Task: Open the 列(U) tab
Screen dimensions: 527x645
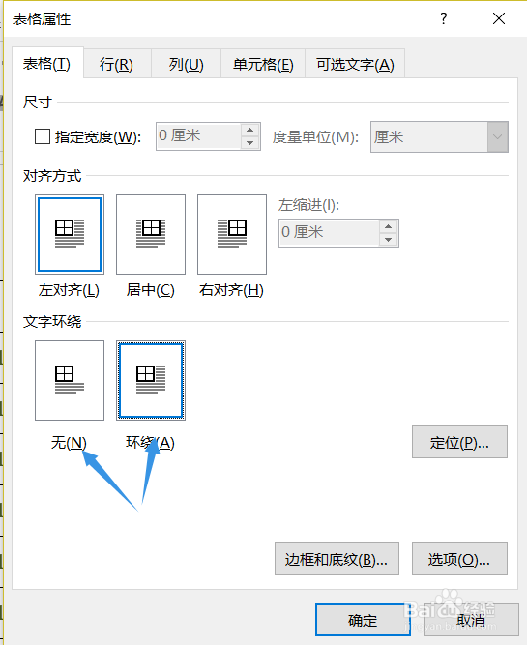Action: pyautogui.click(x=186, y=65)
